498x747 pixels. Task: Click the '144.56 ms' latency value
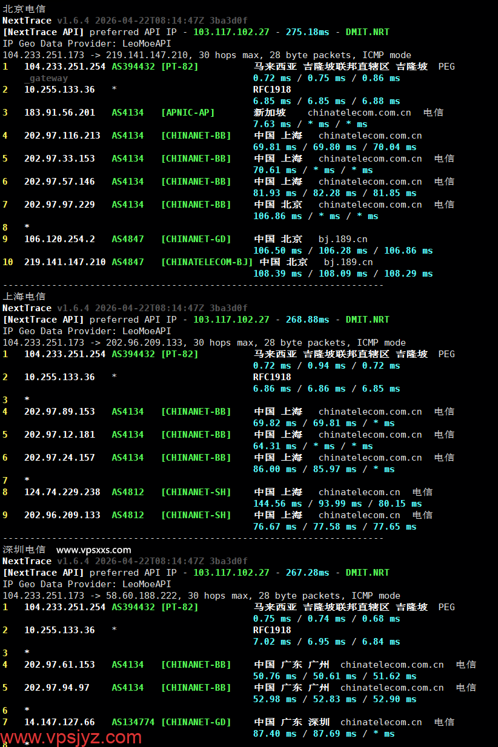(277, 504)
